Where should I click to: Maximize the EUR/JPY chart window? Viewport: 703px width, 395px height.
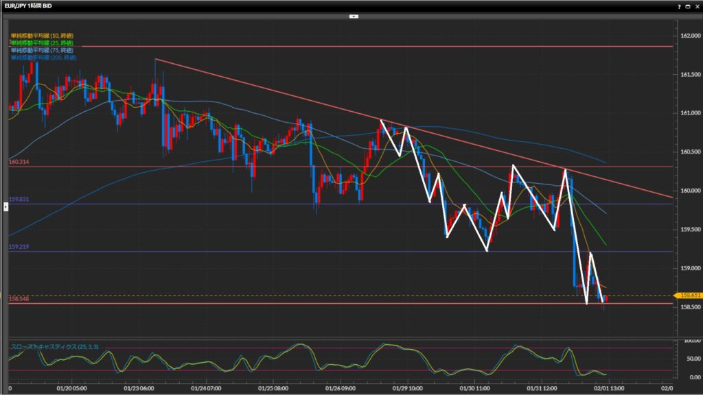pyautogui.click(x=688, y=5)
